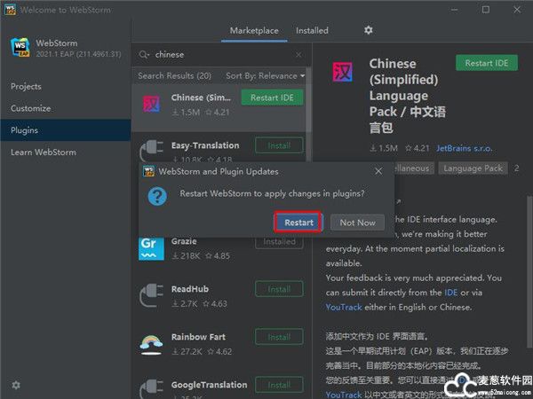Switch to the Installed tab
The image size is (533, 399).
click(312, 30)
